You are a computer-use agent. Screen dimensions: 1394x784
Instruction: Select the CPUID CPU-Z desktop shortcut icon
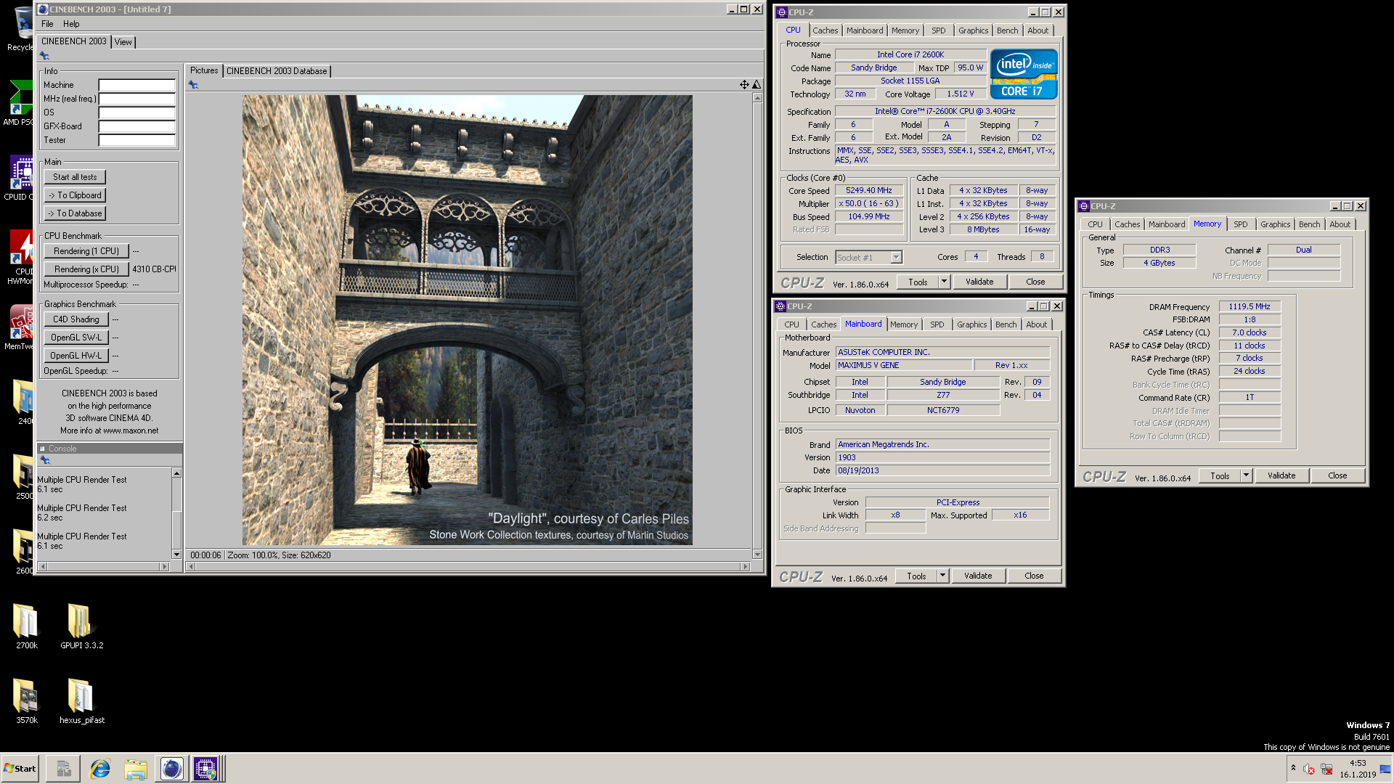[x=20, y=178]
